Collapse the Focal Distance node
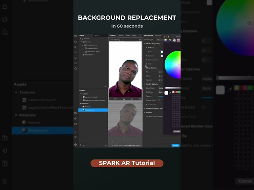Viewport: 254px width, 190px height. [x=83, y=45]
